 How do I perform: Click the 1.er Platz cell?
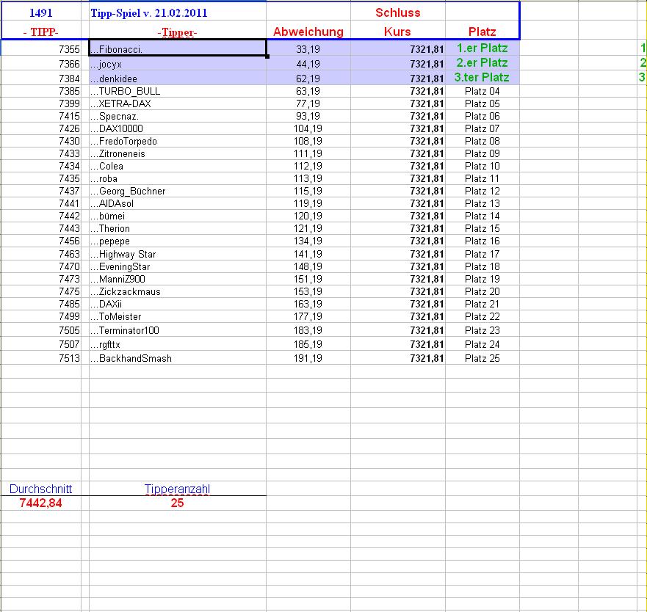482,48
